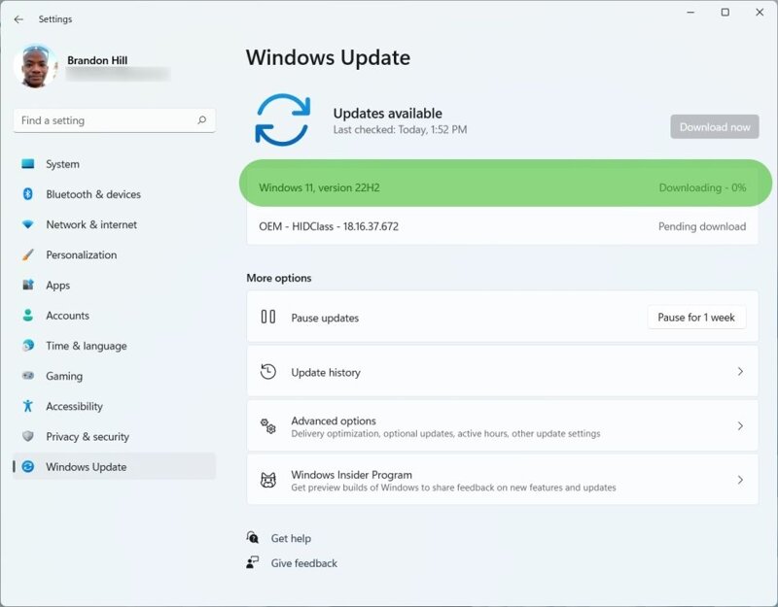778x607 pixels.
Task: Click the Update history clock icon
Action: 268,371
